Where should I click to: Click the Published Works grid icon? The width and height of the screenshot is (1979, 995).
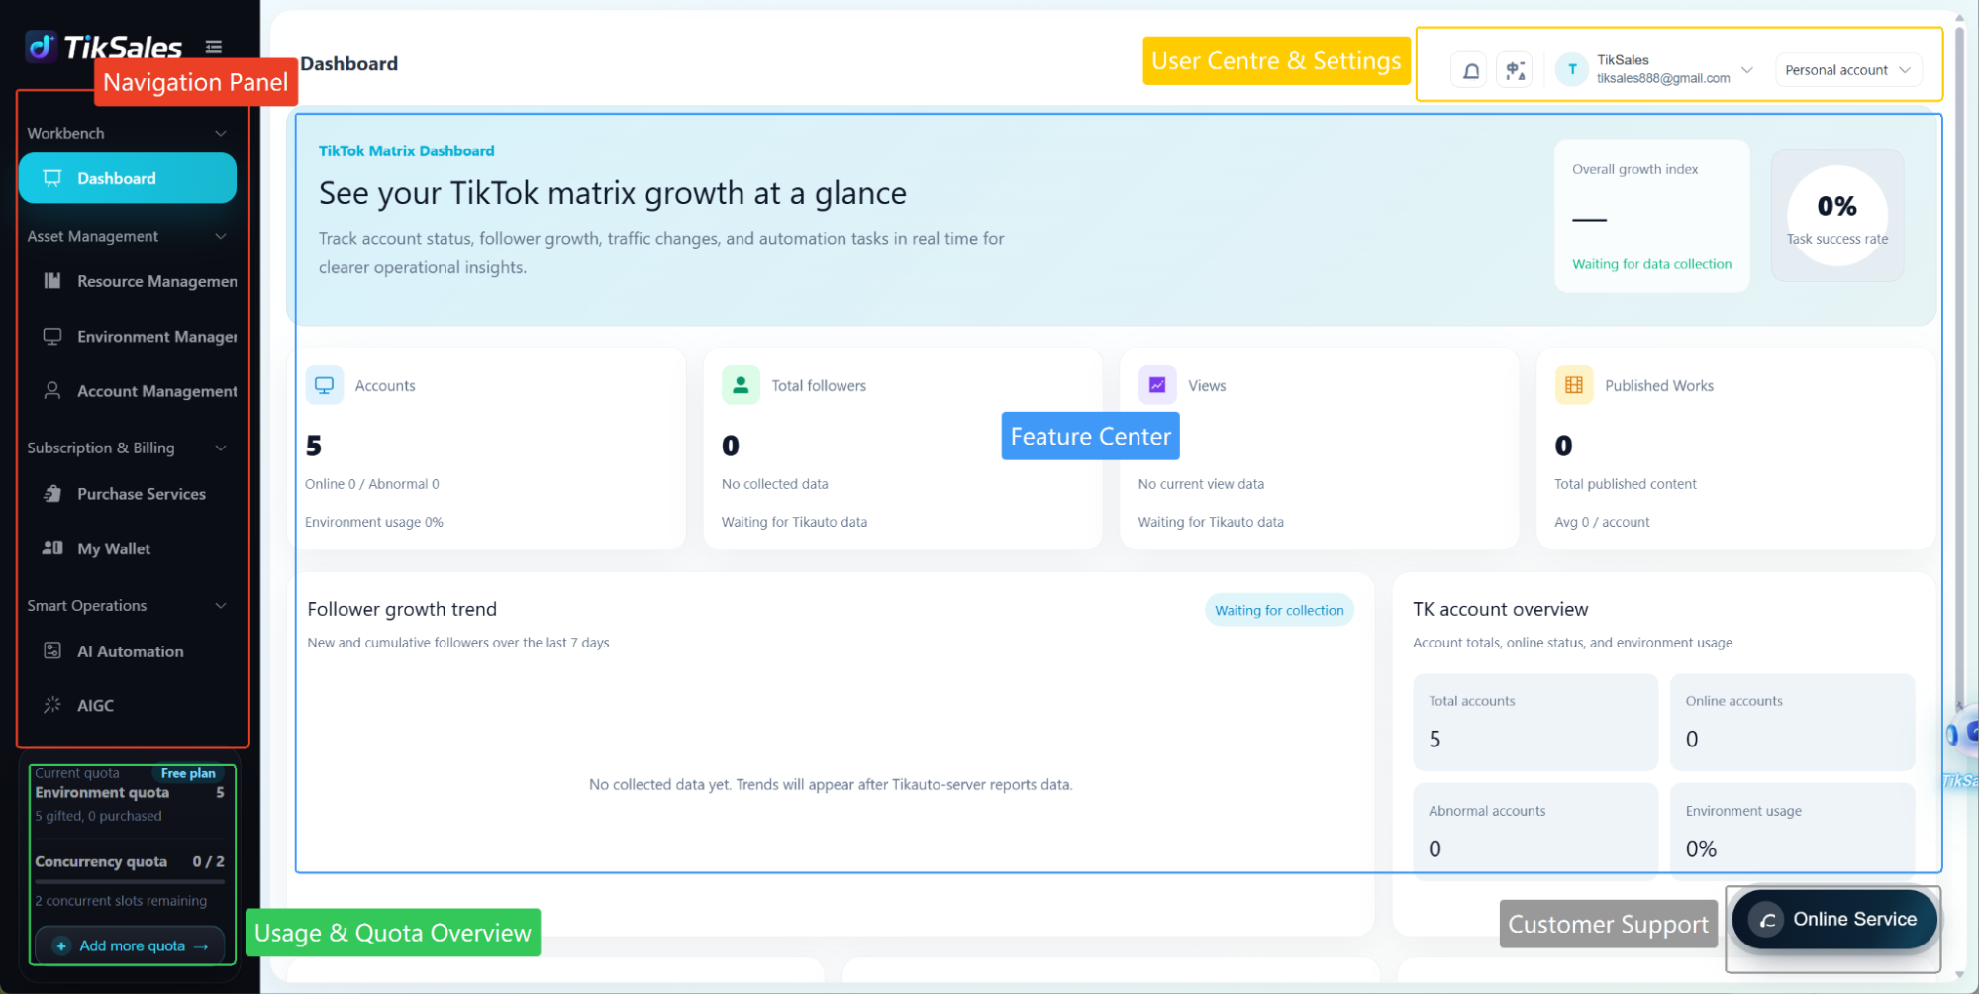[1574, 385]
